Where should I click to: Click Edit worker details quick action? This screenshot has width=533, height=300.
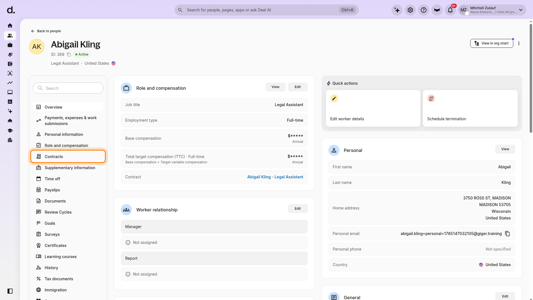pyautogui.click(x=373, y=108)
